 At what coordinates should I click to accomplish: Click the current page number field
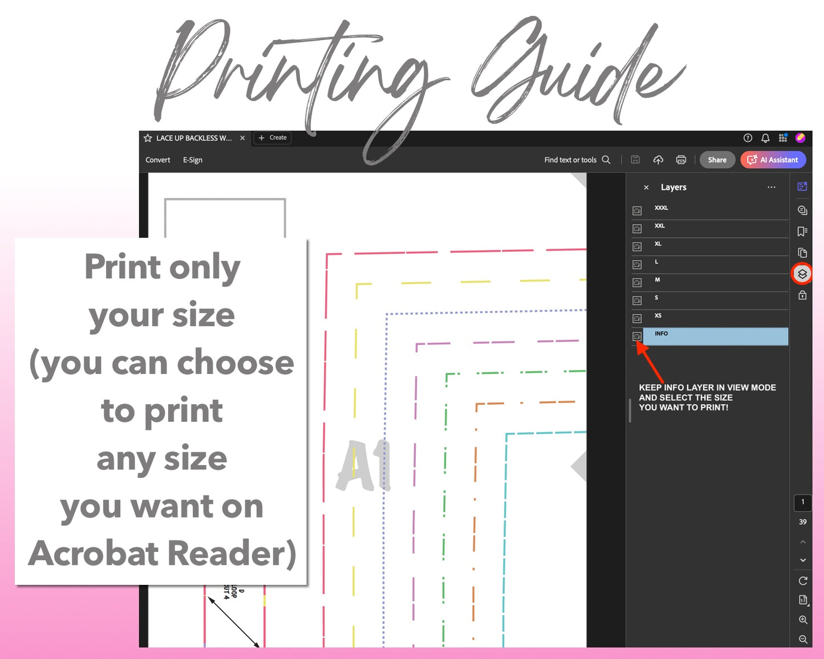[803, 502]
